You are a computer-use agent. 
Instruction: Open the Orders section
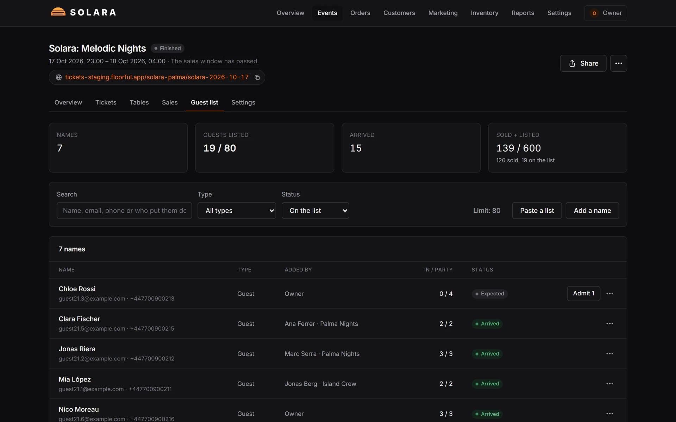(x=360, y=13)
